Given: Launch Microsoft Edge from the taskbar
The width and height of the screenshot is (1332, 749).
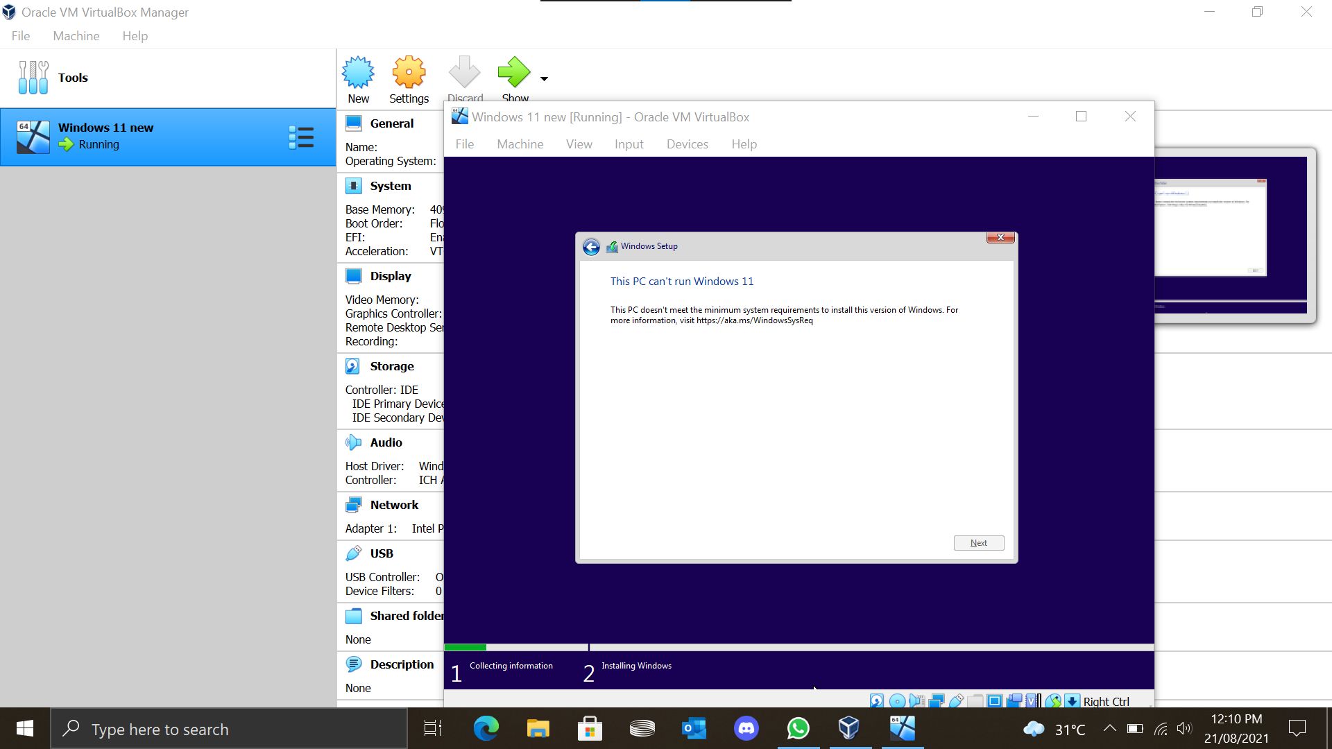Looking at the screenshot, I should (486, 728).
